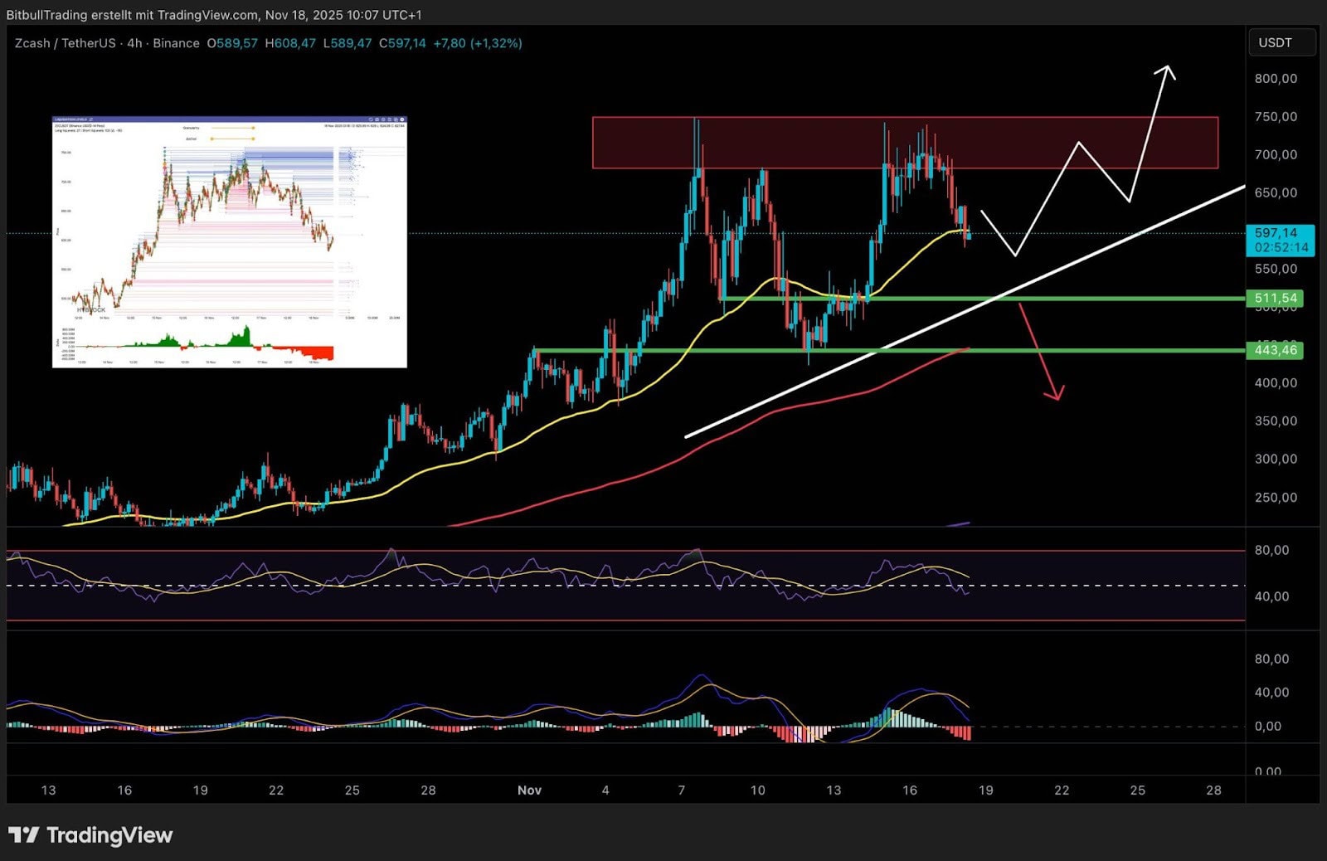Click the white upward arrow head
Screen dimensions: 1327x861
tap(1166, 72)
